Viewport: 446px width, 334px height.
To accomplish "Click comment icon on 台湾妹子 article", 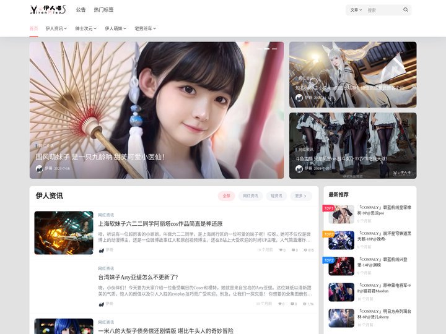I will coord(292,304).
